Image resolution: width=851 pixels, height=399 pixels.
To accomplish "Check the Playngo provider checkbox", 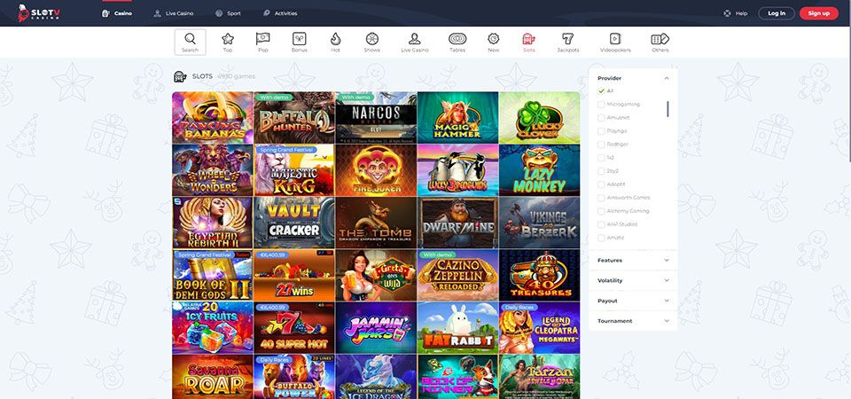I will click(601, 131).
